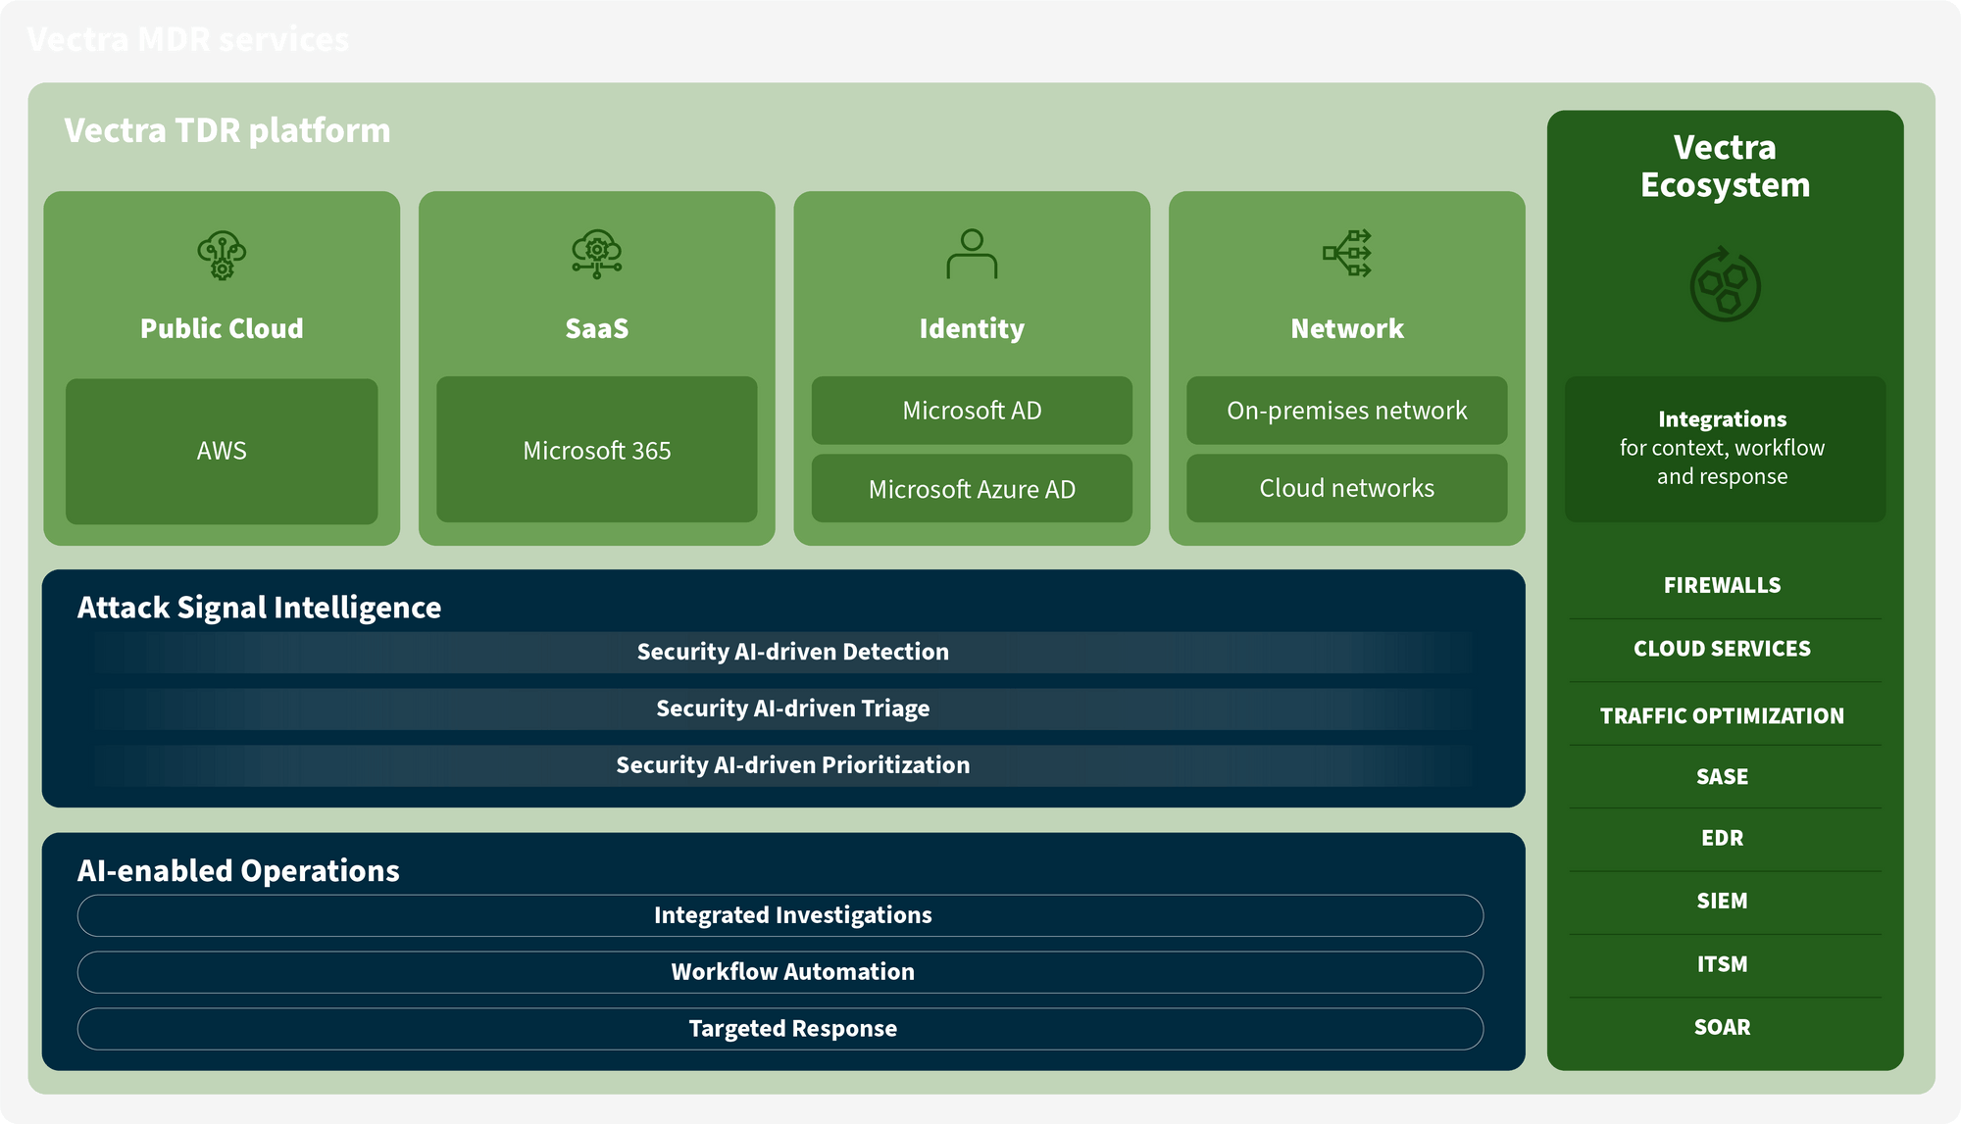Viewport: 1961px width, 1124px height.
Task: Select the Microsoft 365 SaaS entry
Action: (595, 450)
